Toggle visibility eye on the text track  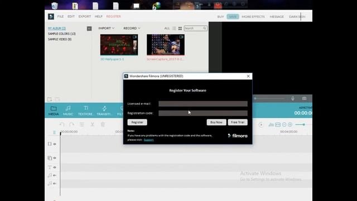55,167
